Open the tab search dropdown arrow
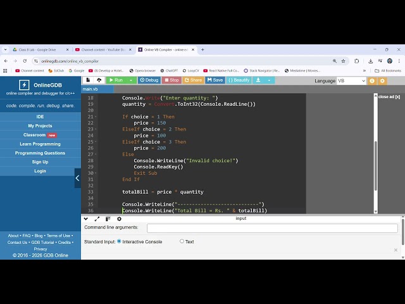This screenshot has width=405, height=304. [6, 49]
